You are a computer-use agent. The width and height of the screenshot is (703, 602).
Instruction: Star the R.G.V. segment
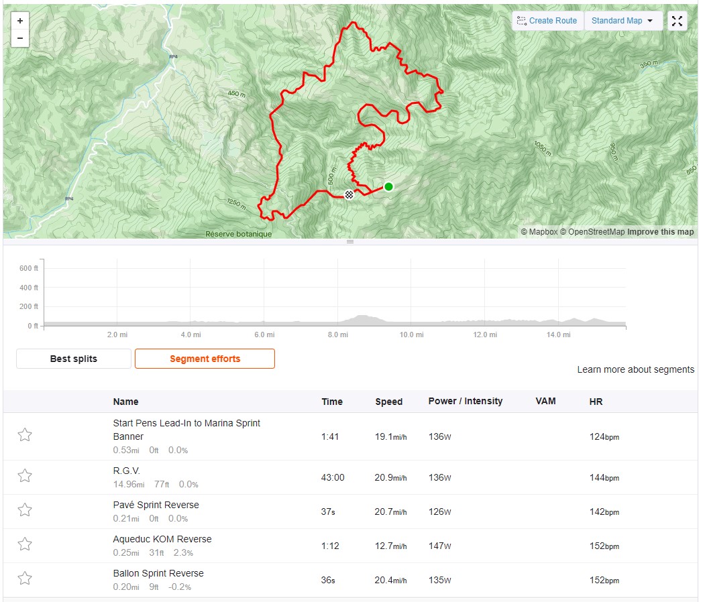[x=25, y=475]
